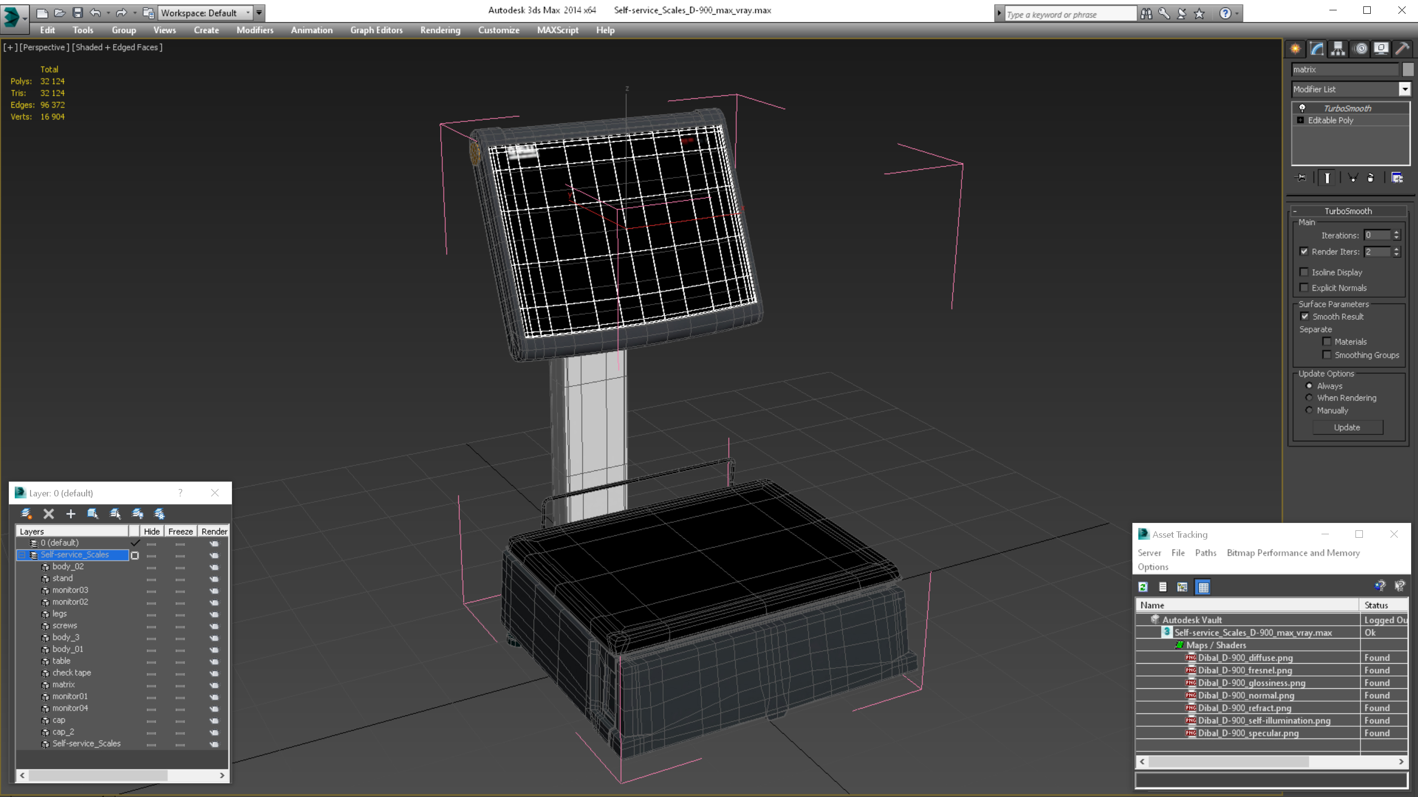The width and height of the screenshot is (1418, 797).
Task: Collapse the Self-service_Scales layer tree
Action: pos(22,555)
